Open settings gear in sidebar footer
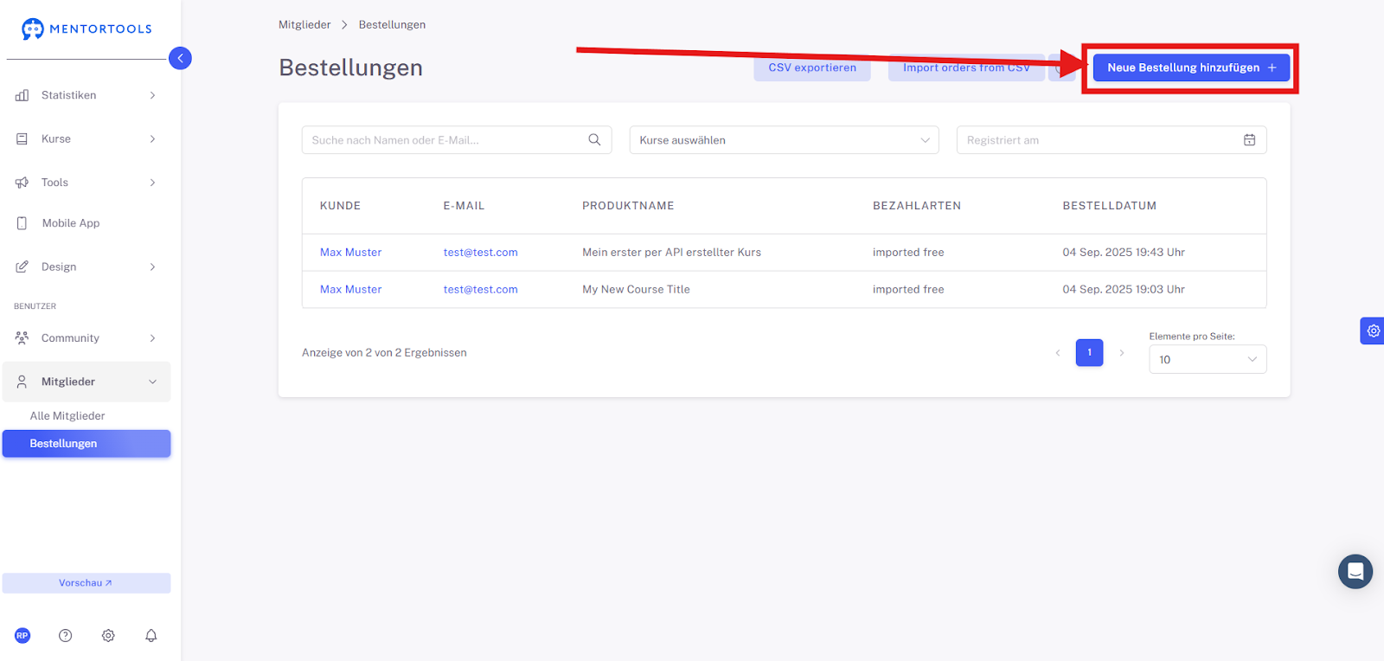 [108, 635]
